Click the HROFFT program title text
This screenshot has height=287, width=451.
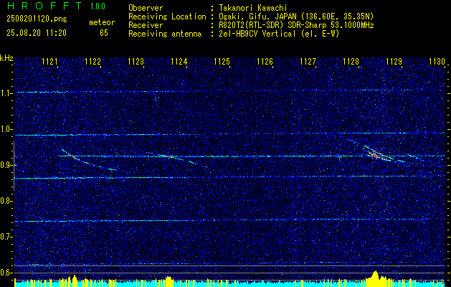tap(44, 6)
